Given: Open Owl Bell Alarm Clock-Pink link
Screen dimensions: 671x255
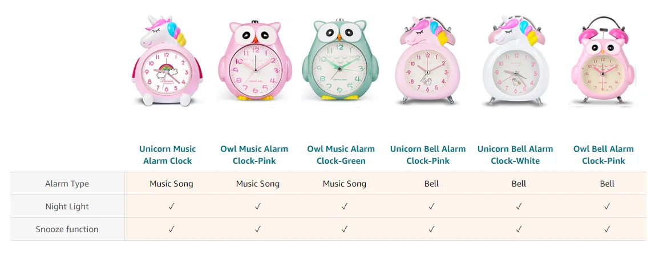Looking at the screenshot, I should point(604,155).
